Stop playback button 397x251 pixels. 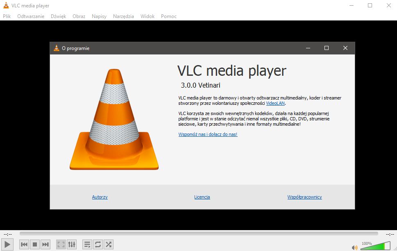[35, 244]
